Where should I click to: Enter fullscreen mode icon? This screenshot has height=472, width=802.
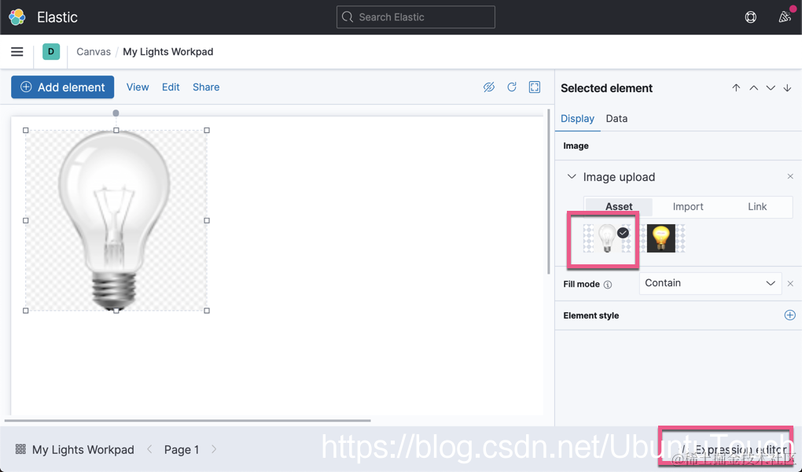point(535,87)
